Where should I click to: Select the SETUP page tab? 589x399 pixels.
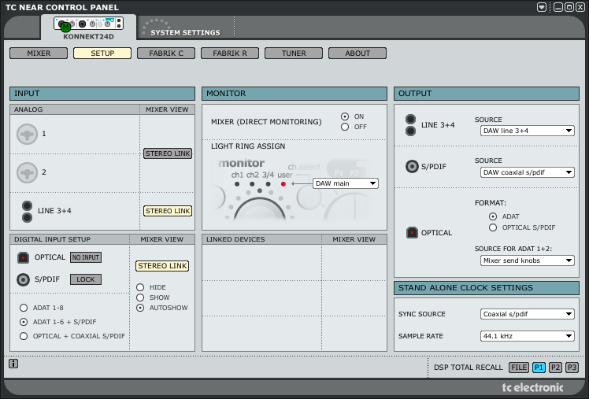click(102, 54)
